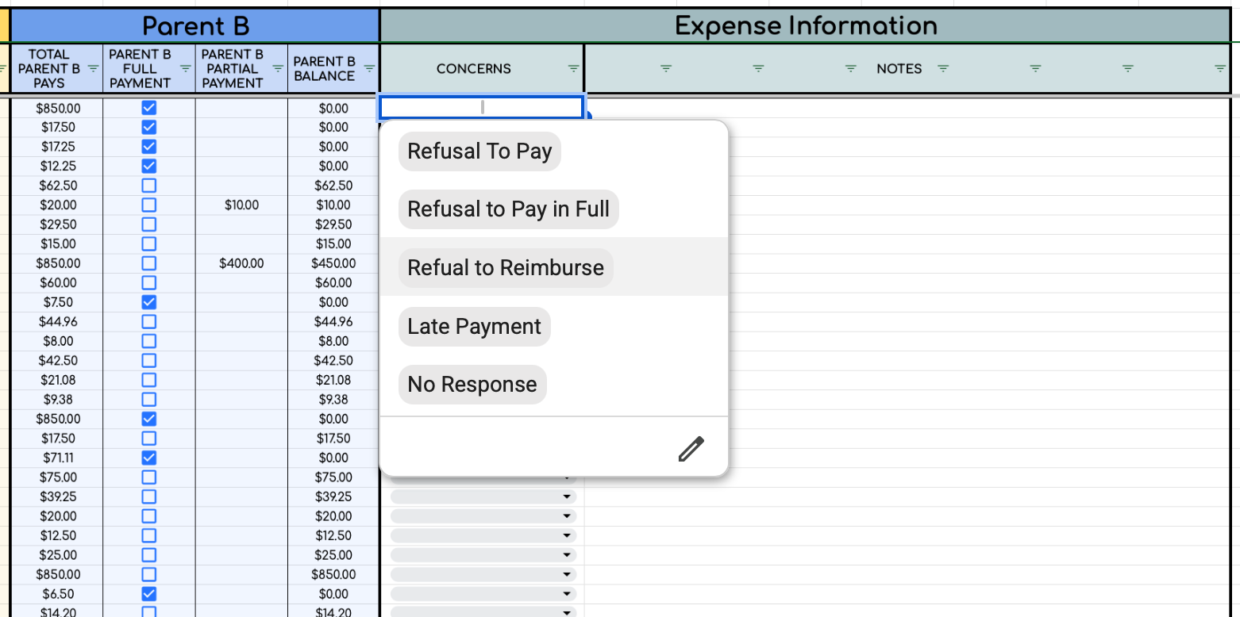Select the 'Expense Information' header cell
Viewport: 1240px width, 617px height.
(806, 26)
